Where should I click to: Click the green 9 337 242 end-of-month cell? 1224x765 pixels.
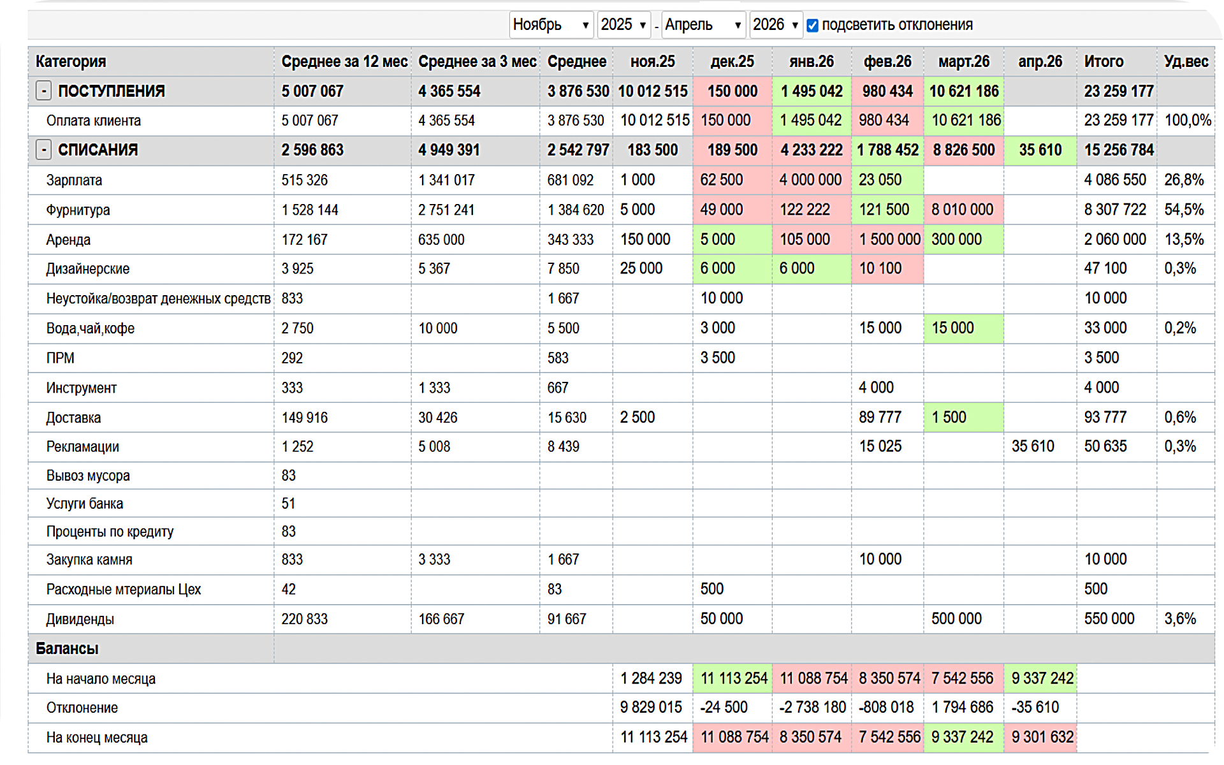coord(962,738)
